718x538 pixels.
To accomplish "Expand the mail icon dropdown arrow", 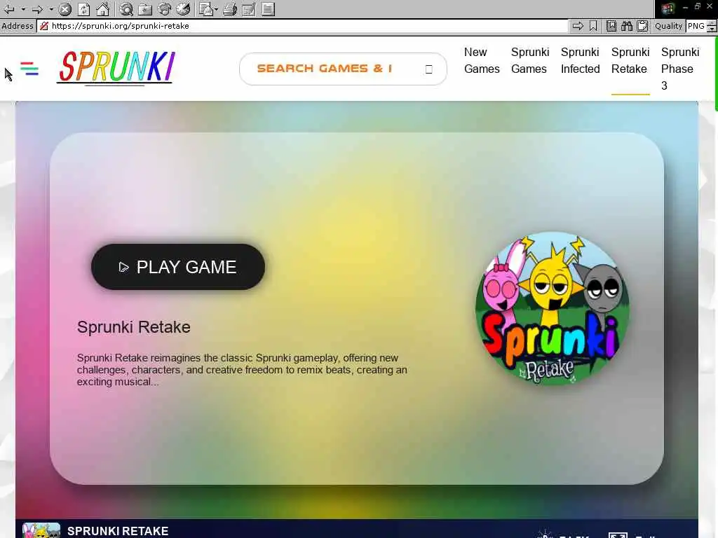I will point(216,8).
